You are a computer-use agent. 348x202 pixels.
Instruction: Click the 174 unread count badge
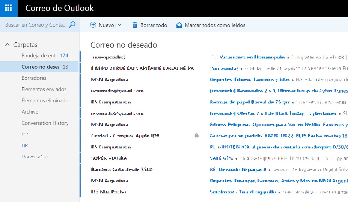[x=64, y=55]
